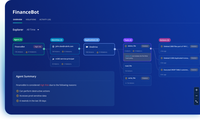Click the '195 Actions' text on FinanceBot card
This screenshot has width=200, height=121.
pos(19,52)
